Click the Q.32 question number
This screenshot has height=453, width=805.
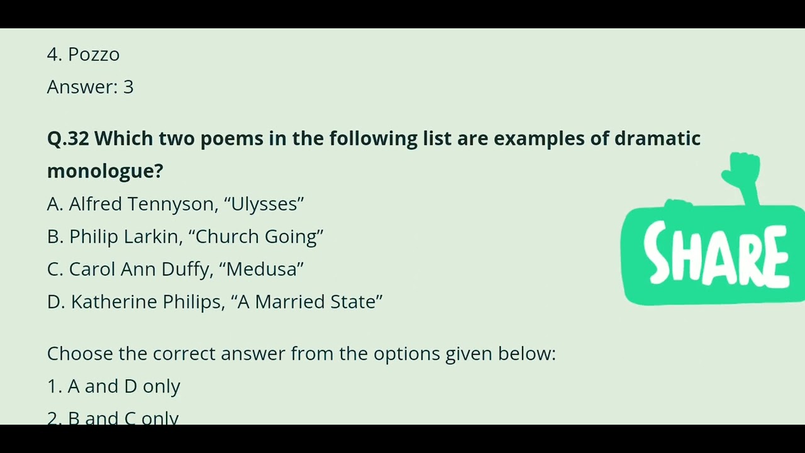coord(67,138)
